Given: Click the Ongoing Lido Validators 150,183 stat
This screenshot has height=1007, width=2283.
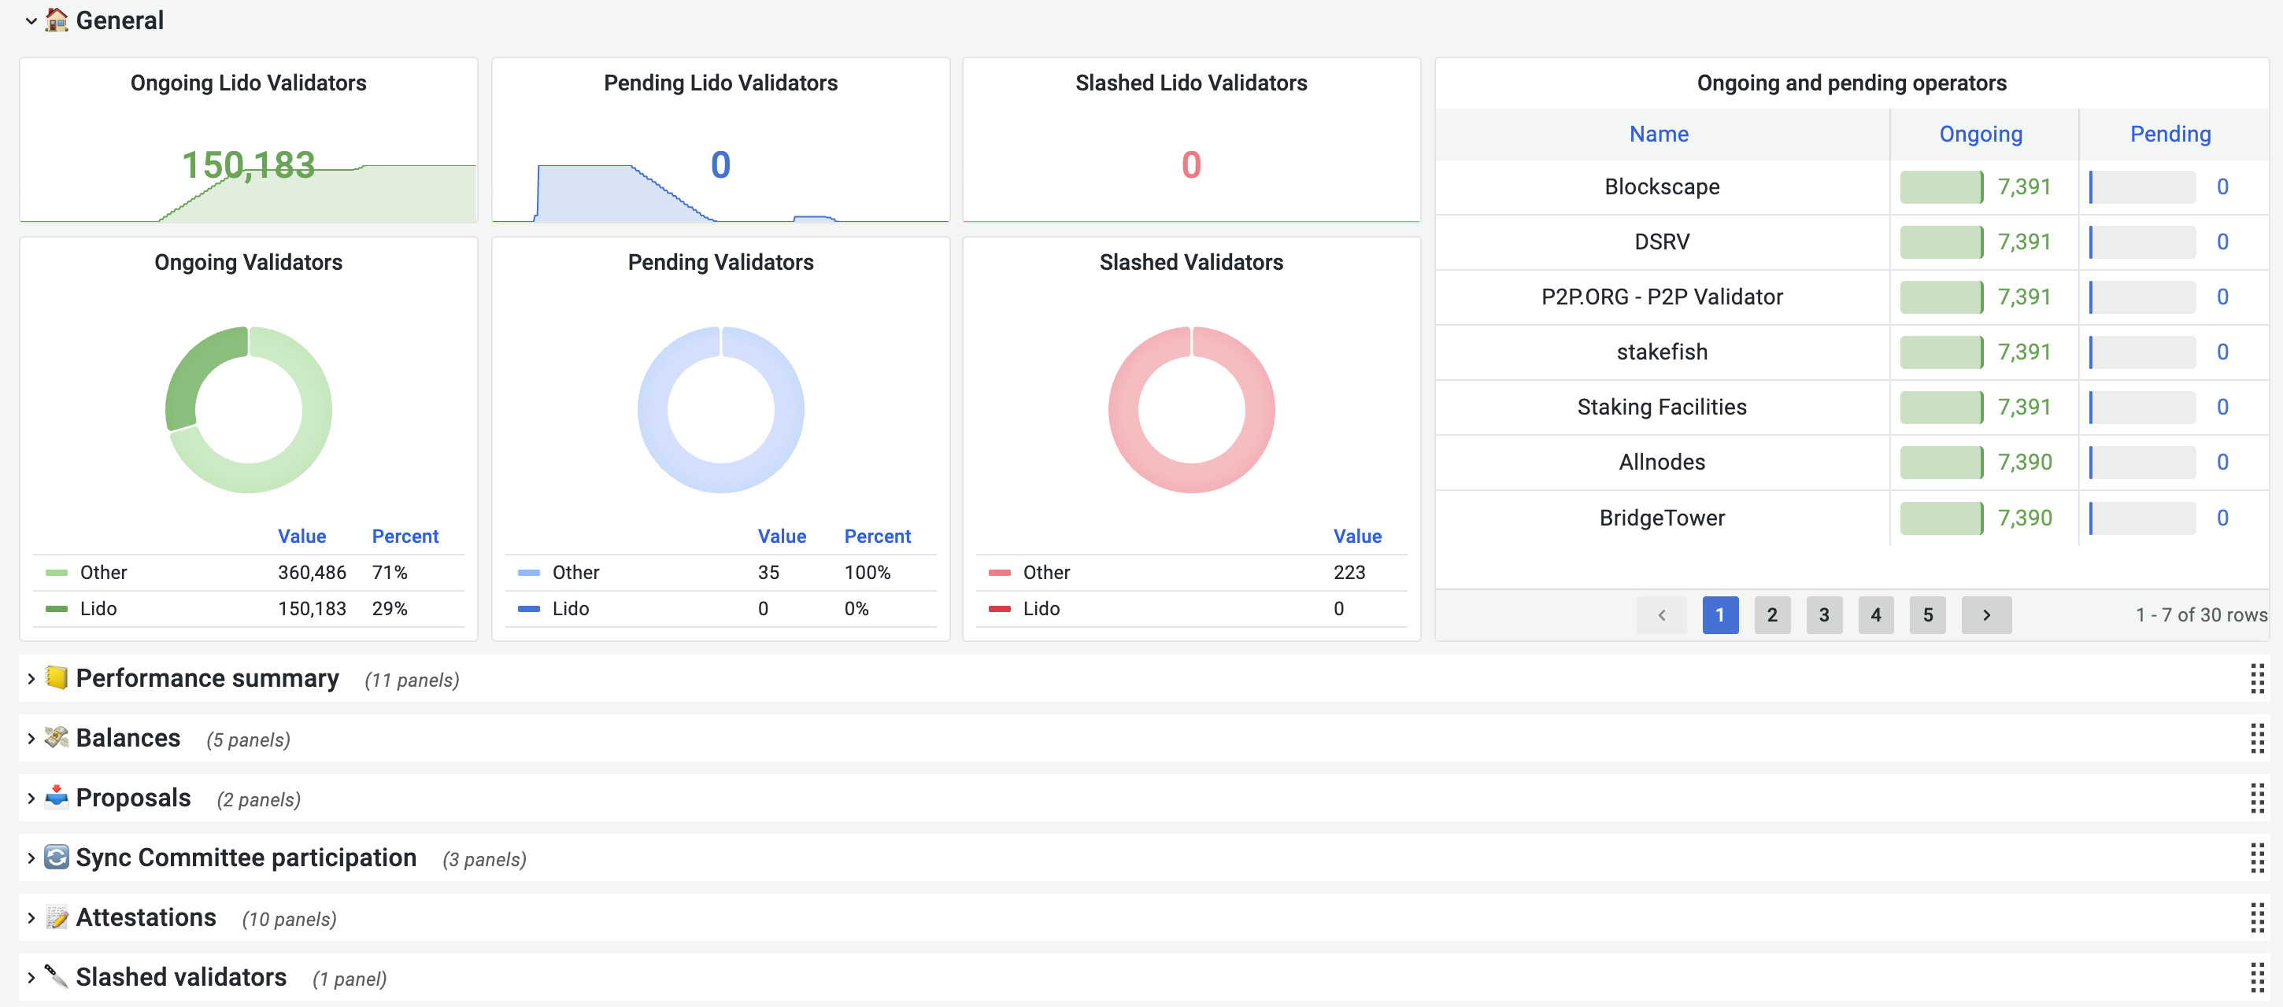Looking at the screenshot, I should [x=248, y=164].
